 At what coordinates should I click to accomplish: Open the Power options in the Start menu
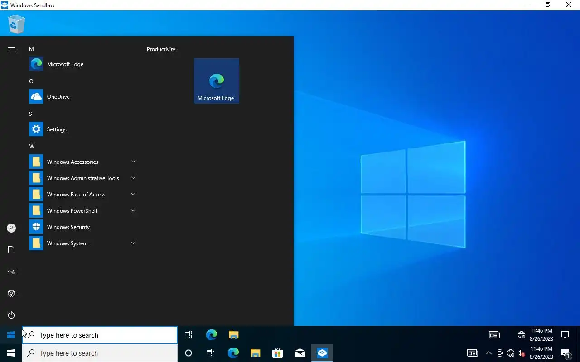pyautogui.click(x=11, y=315)
